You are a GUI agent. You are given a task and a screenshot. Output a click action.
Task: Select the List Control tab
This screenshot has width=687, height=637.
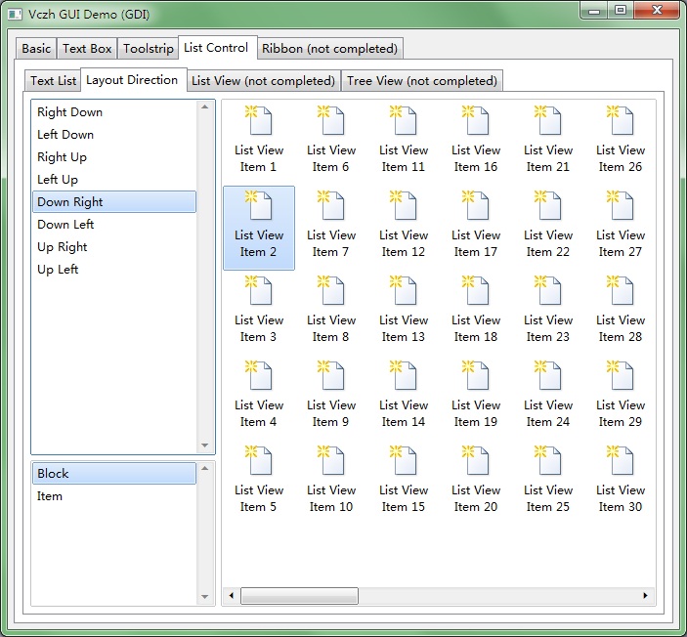pyautogui.click(x=218, y=47)
